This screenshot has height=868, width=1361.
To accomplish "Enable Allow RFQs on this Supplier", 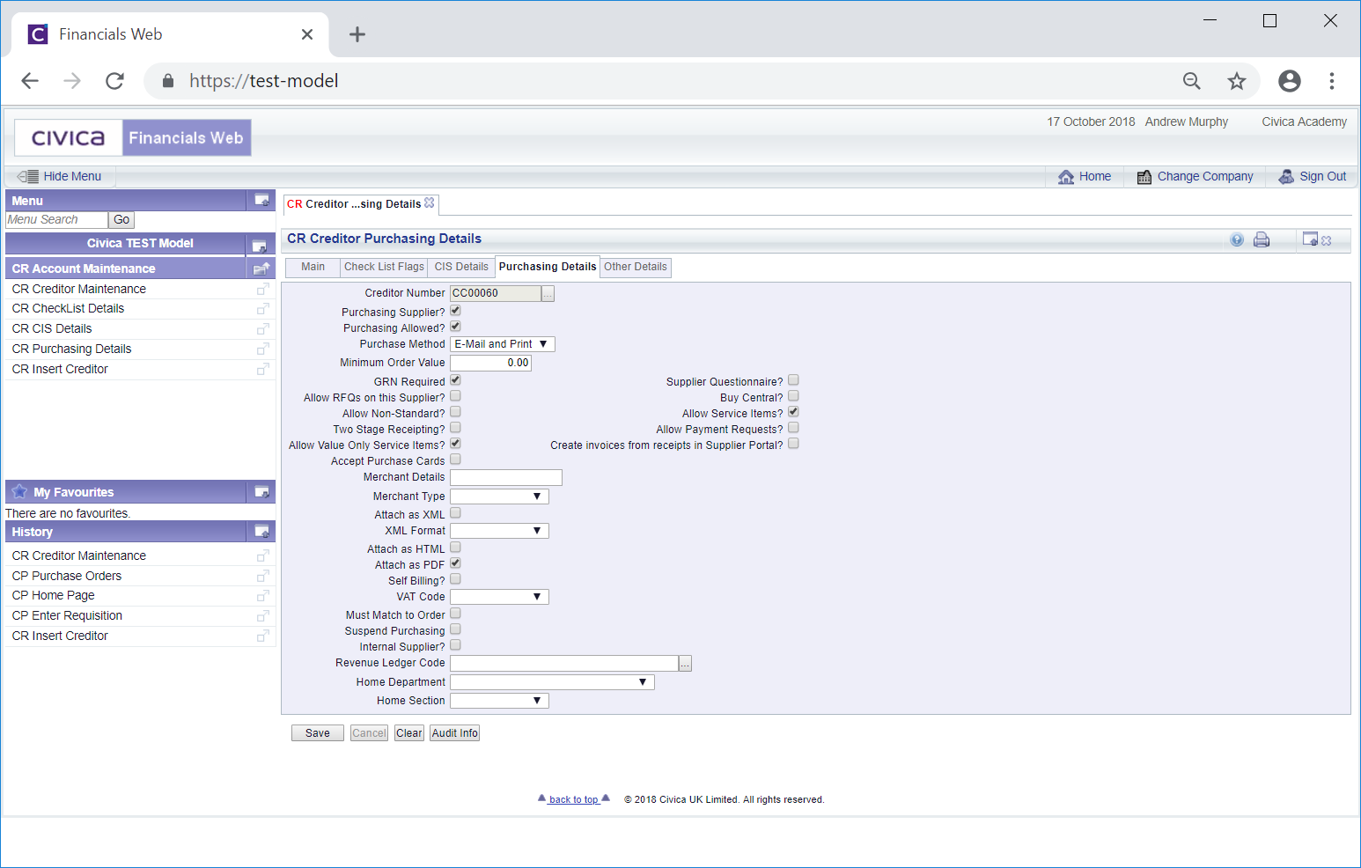I will [455, 396].
